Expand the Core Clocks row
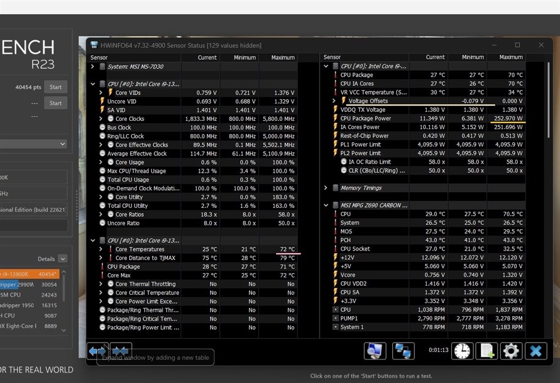This screenshot has width=560, height=383. (101, 119)
